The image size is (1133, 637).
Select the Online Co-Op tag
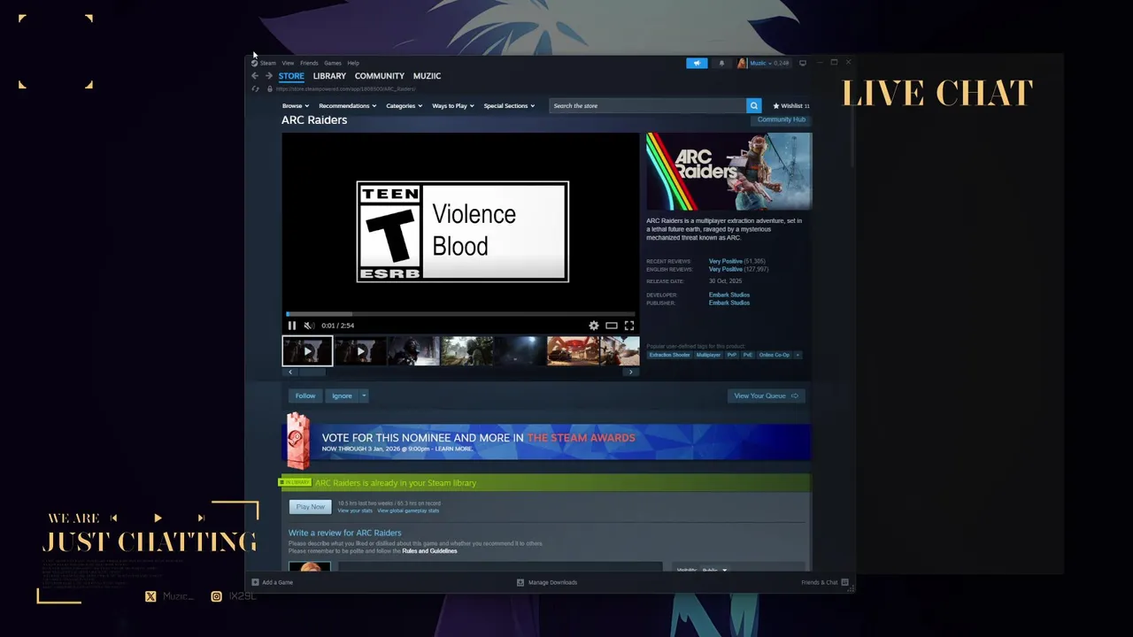coord(775,355)
